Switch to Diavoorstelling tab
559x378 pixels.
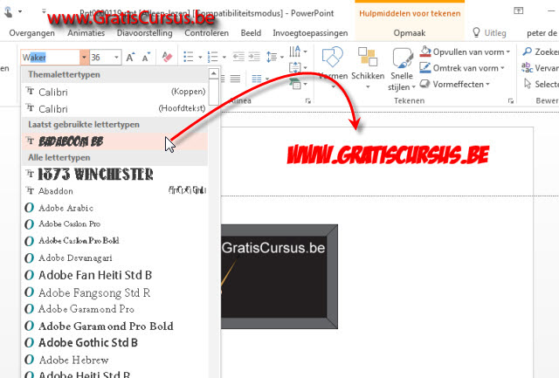tap(145, 33)
